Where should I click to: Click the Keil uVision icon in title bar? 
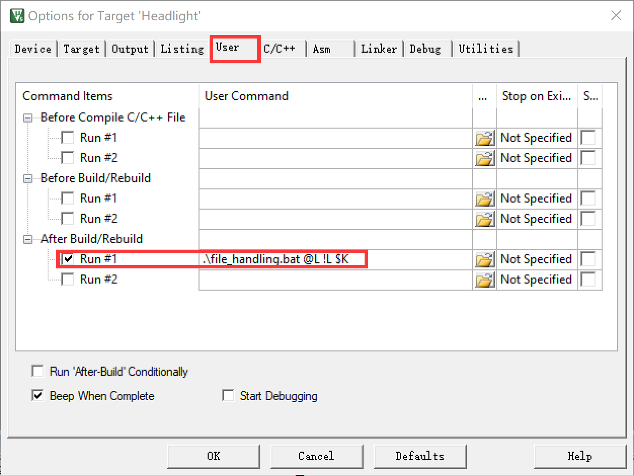click(x=17, y=16)
